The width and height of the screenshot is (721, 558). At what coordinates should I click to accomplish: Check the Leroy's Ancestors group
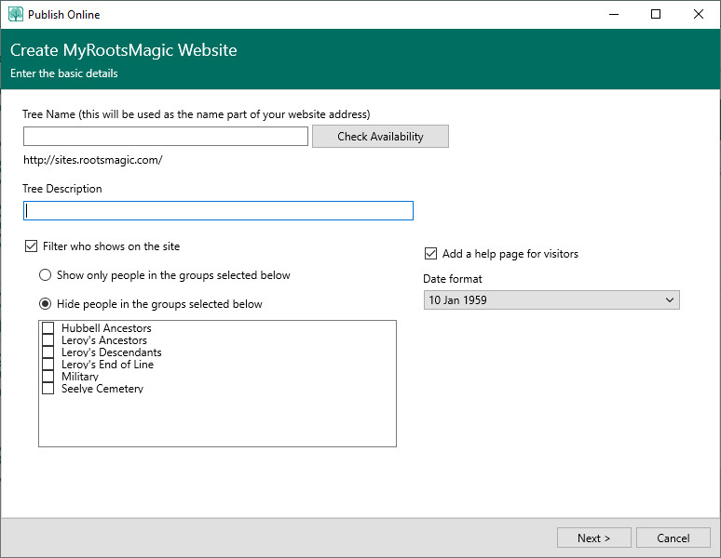48,340
